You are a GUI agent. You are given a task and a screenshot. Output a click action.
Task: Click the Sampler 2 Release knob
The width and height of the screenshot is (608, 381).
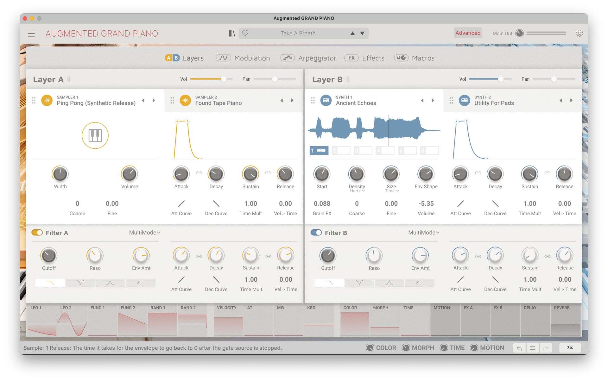coord(285,174)
